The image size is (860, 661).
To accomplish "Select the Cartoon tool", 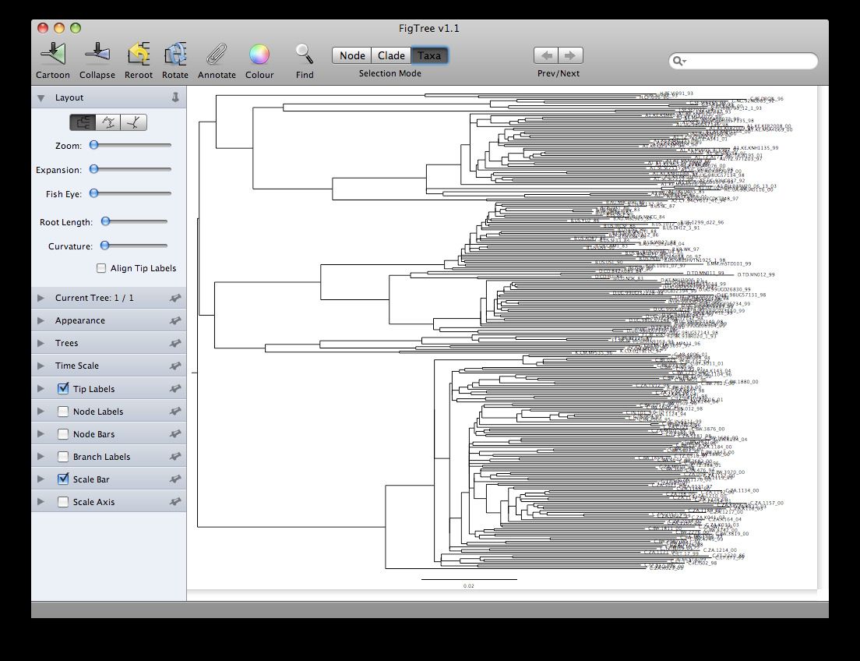I will pos(51,52).
